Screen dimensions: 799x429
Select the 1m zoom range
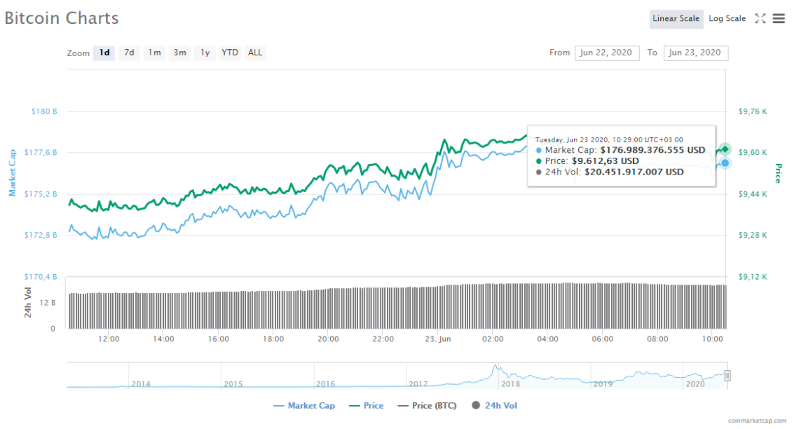coord(154,53)
